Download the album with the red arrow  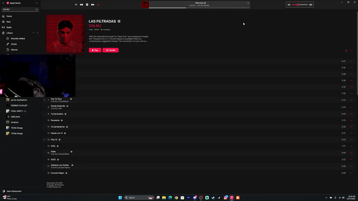(x=346, y=51)
